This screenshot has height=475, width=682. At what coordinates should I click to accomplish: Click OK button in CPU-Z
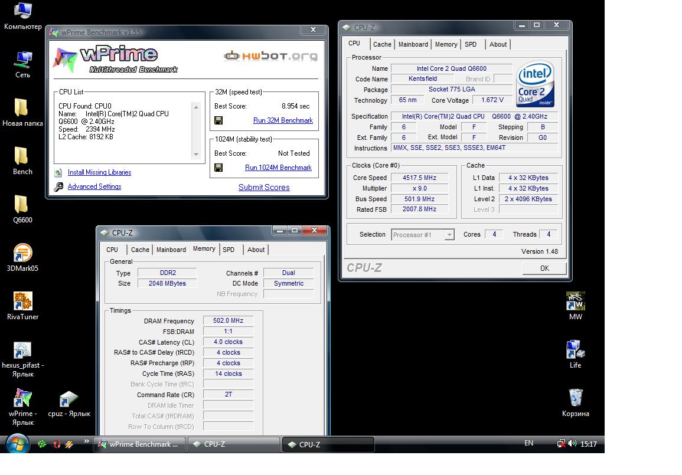click(544, 268)
